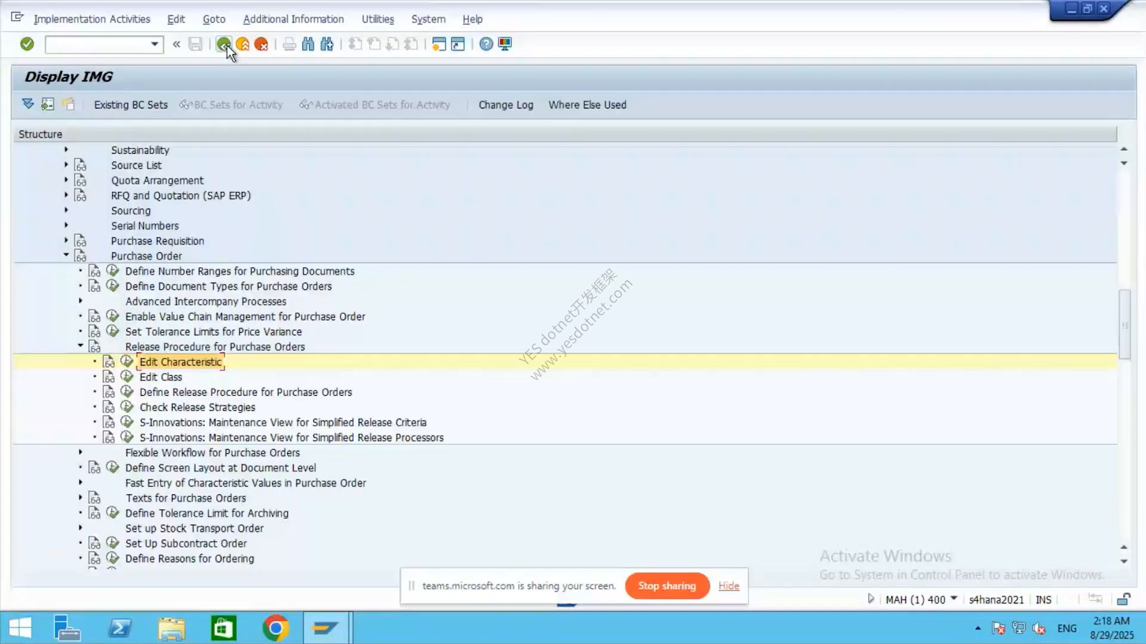Expand the Flexible Workflow for Purchase Orders node

pyautogui.click(x=81, y=452)
